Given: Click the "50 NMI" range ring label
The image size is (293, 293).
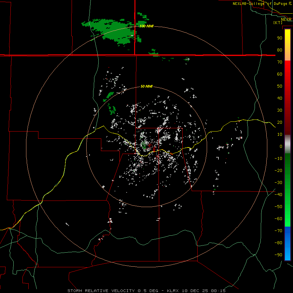Looking at the screenshot, I should (x=146, y=86).
